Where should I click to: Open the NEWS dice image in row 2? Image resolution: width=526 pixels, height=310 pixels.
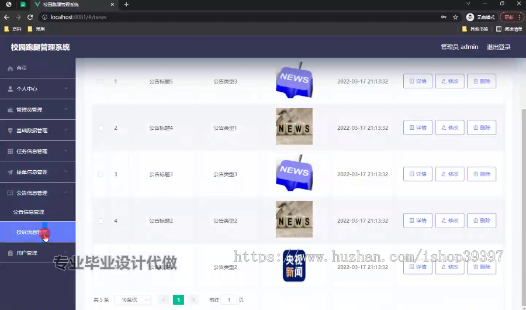click(294, 126)
